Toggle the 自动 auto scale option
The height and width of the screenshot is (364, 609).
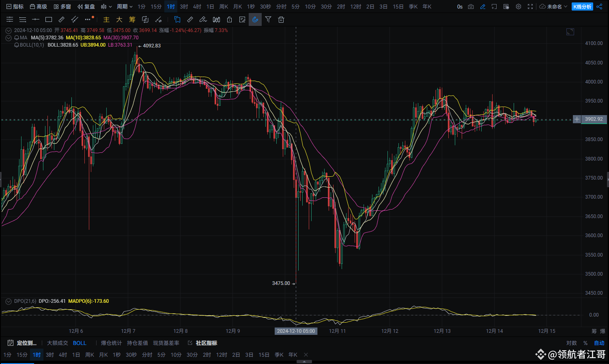tap(599, 343)
